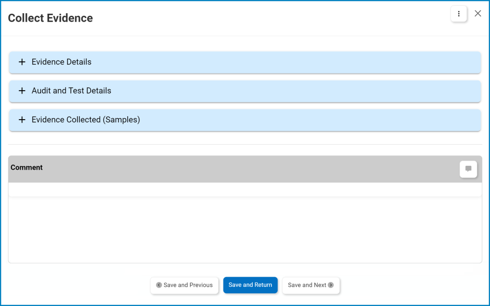Click the Collect Evidence dialog title
The width and height of the screenshot is (490, 306).
pos(50,18)
